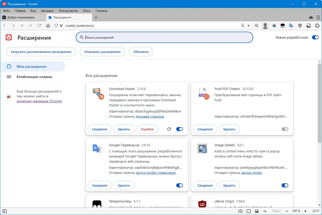Open the Вид menu
The width and height of the screenshot is (322, 215).
click(33, 11)
